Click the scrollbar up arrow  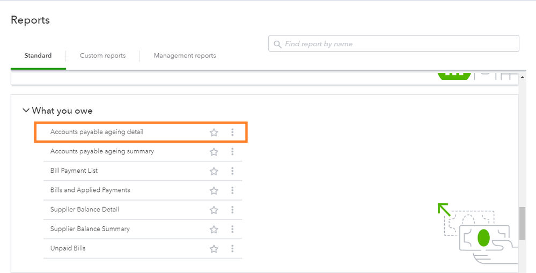click(x=522, y=78)
